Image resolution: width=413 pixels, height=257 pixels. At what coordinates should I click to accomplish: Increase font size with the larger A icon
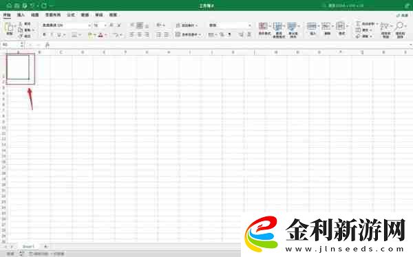point(112,25)
